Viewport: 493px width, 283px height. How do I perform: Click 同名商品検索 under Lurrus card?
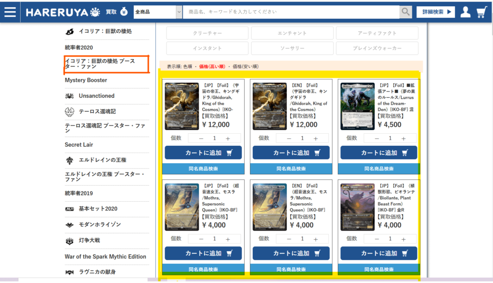click(378, 168)
